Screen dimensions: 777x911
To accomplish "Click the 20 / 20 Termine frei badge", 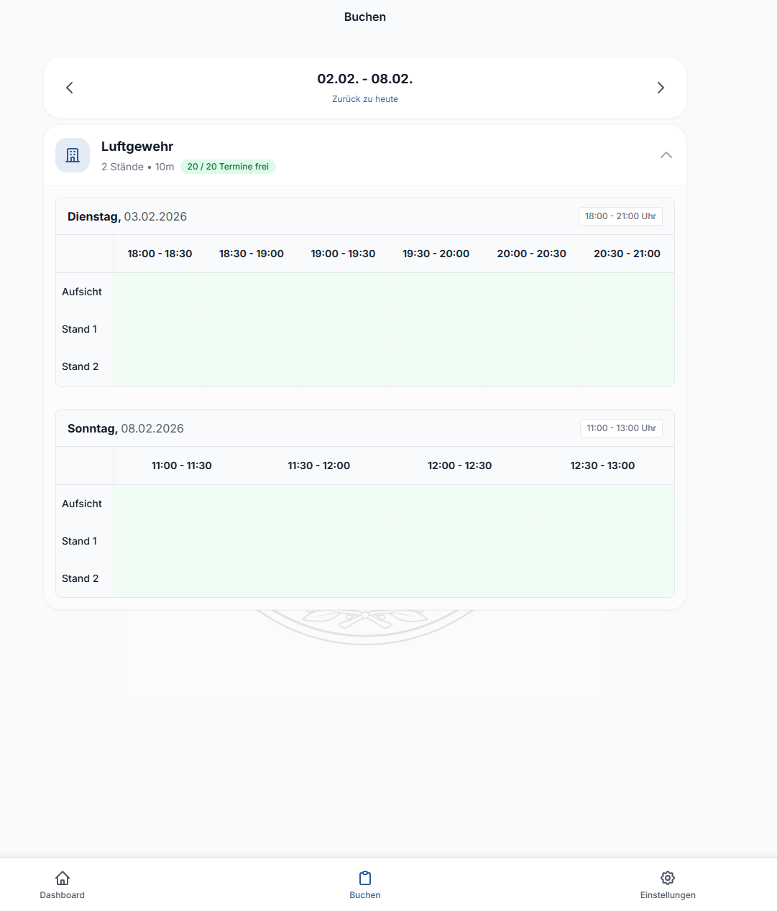I will [x=228, y=167].
